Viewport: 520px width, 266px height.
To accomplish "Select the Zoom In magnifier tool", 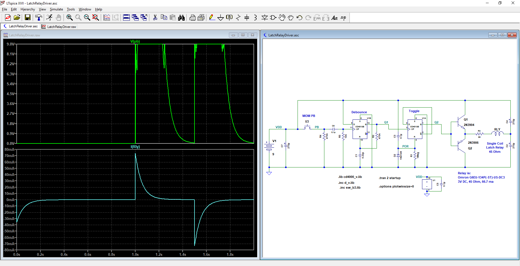I will (x=69, y=18).
